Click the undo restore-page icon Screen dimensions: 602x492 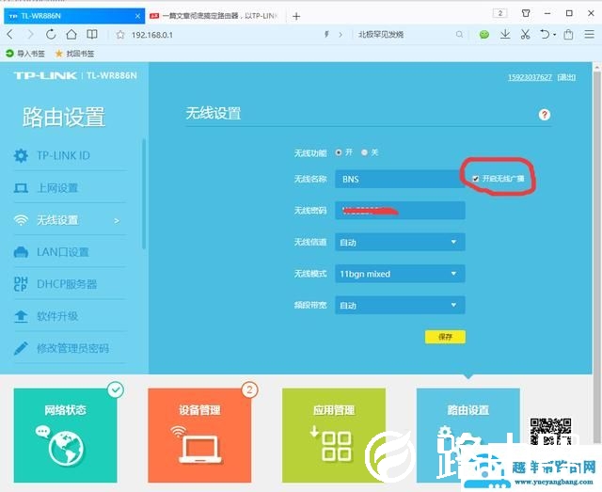click(x=545, y=35)
